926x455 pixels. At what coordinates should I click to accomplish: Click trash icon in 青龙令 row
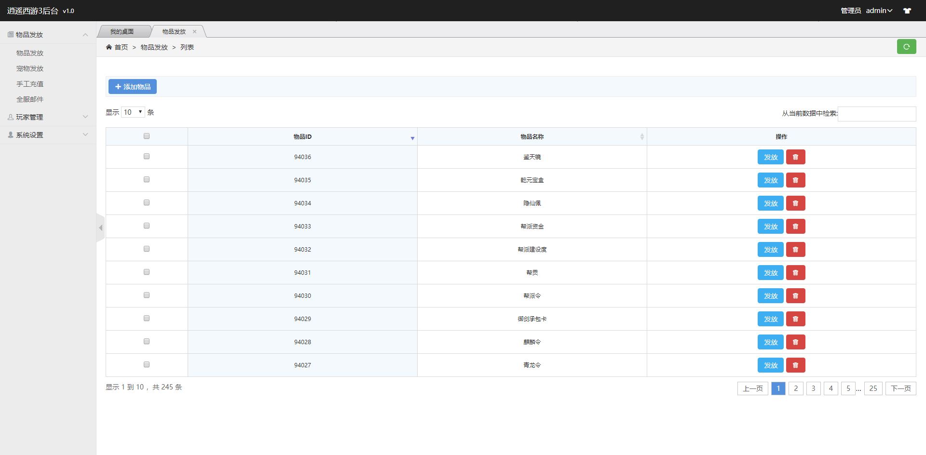coord(795,365)
